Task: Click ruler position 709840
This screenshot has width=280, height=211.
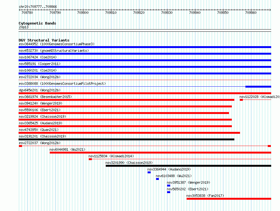Action: 195,13
